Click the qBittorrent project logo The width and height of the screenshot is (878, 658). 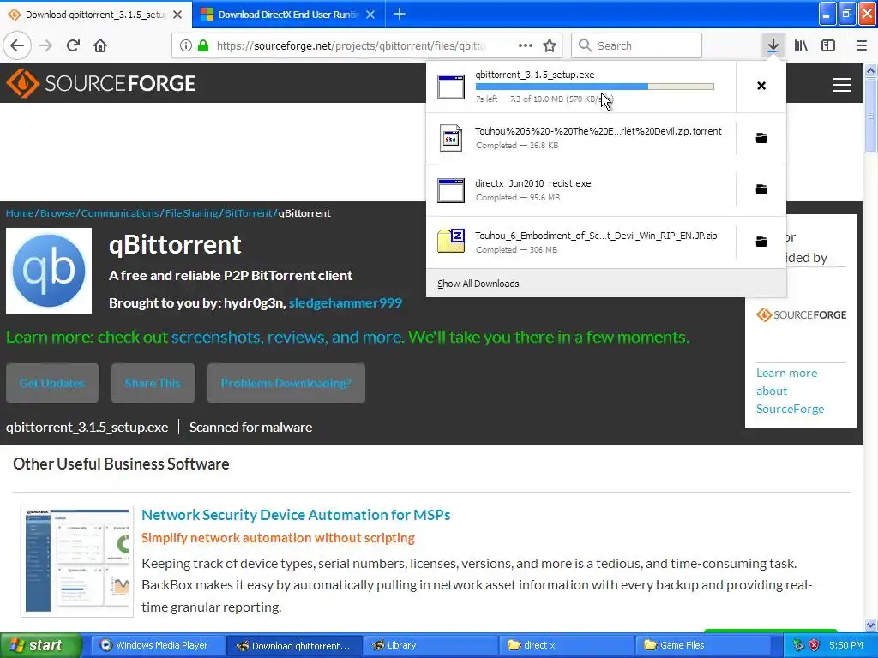click(49, 270)
